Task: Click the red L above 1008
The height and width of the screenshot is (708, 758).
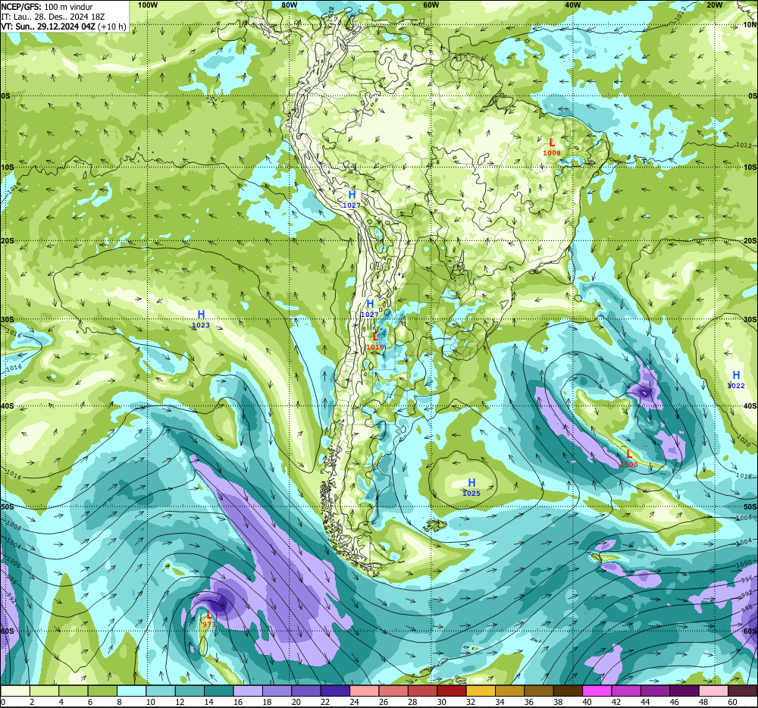Action: tap(552, 143)
